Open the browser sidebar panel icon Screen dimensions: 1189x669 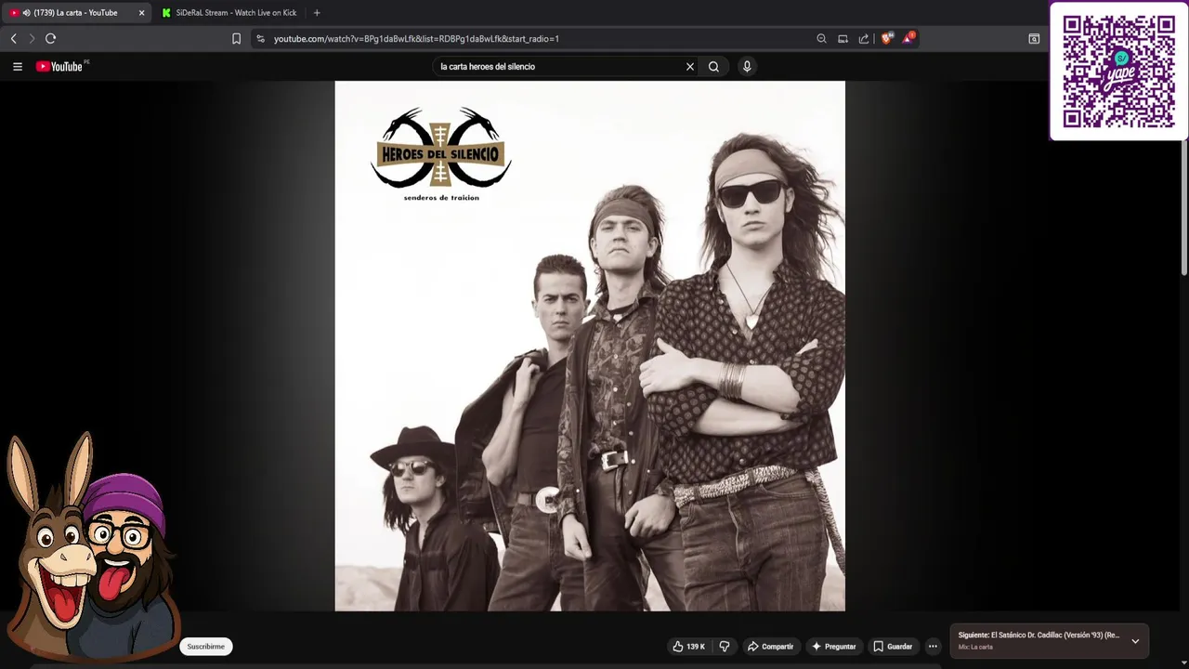(1034, 39)
